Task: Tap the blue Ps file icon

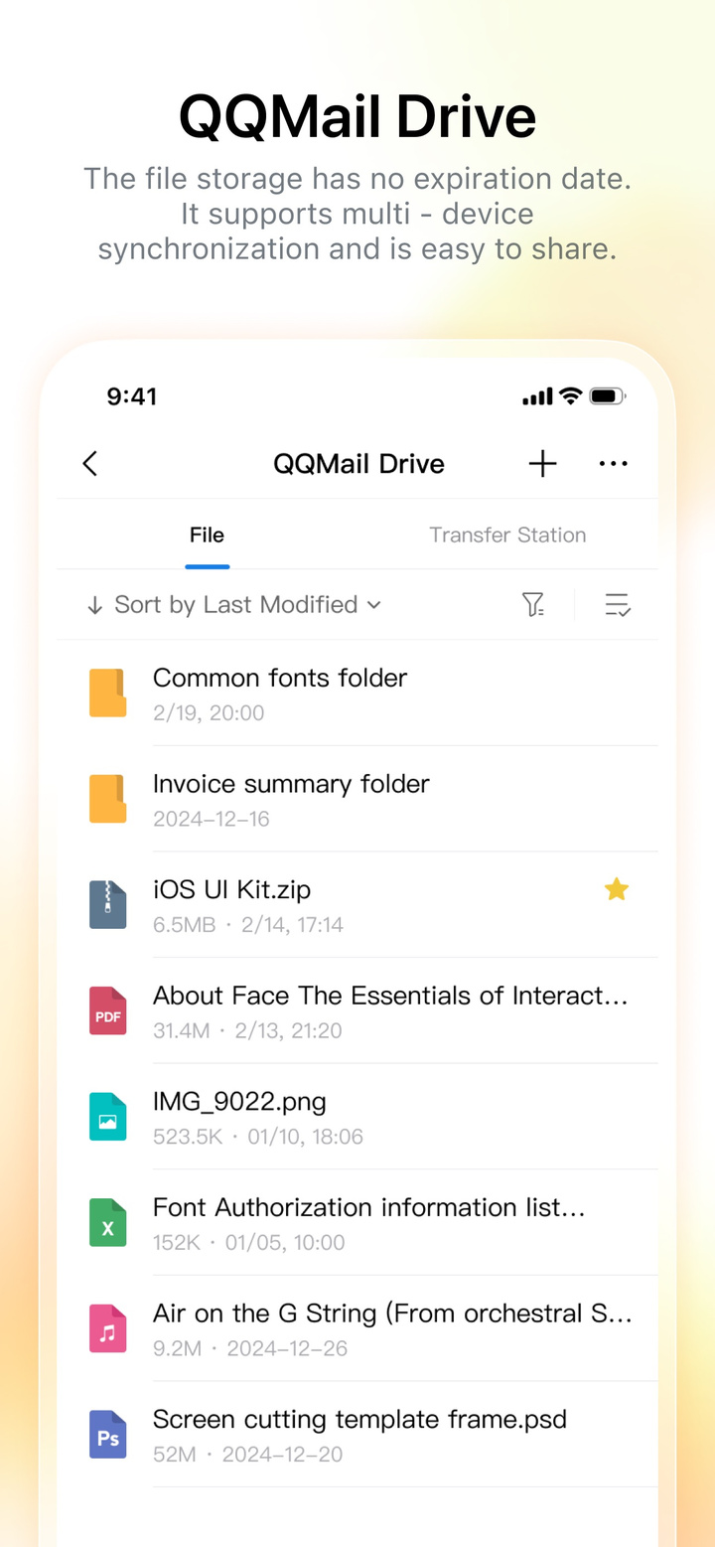Action: pos(108,1435)
